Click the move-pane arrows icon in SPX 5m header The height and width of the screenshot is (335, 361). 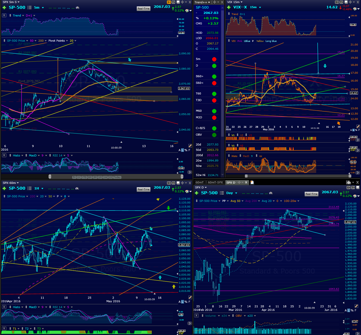coord(182,2)
